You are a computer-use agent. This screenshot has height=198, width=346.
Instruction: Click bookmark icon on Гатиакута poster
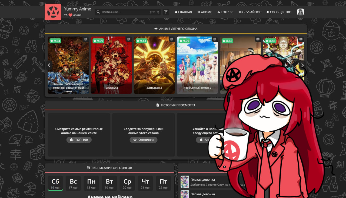pos(129,39)
